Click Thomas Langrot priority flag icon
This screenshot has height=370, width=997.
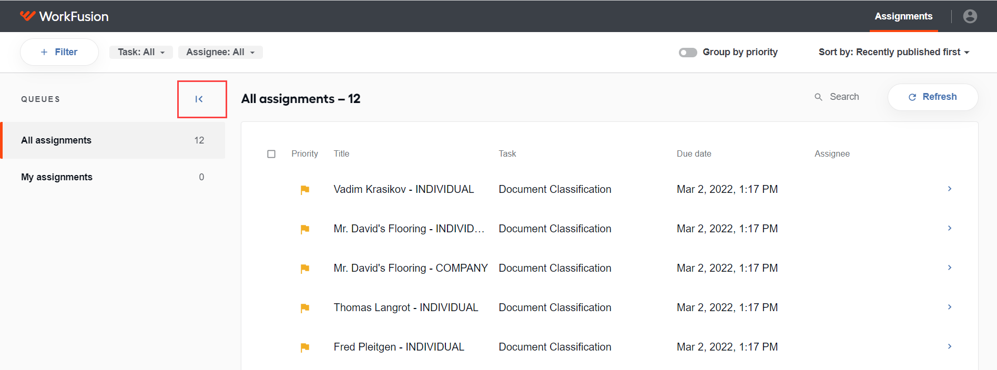point(304,308)
